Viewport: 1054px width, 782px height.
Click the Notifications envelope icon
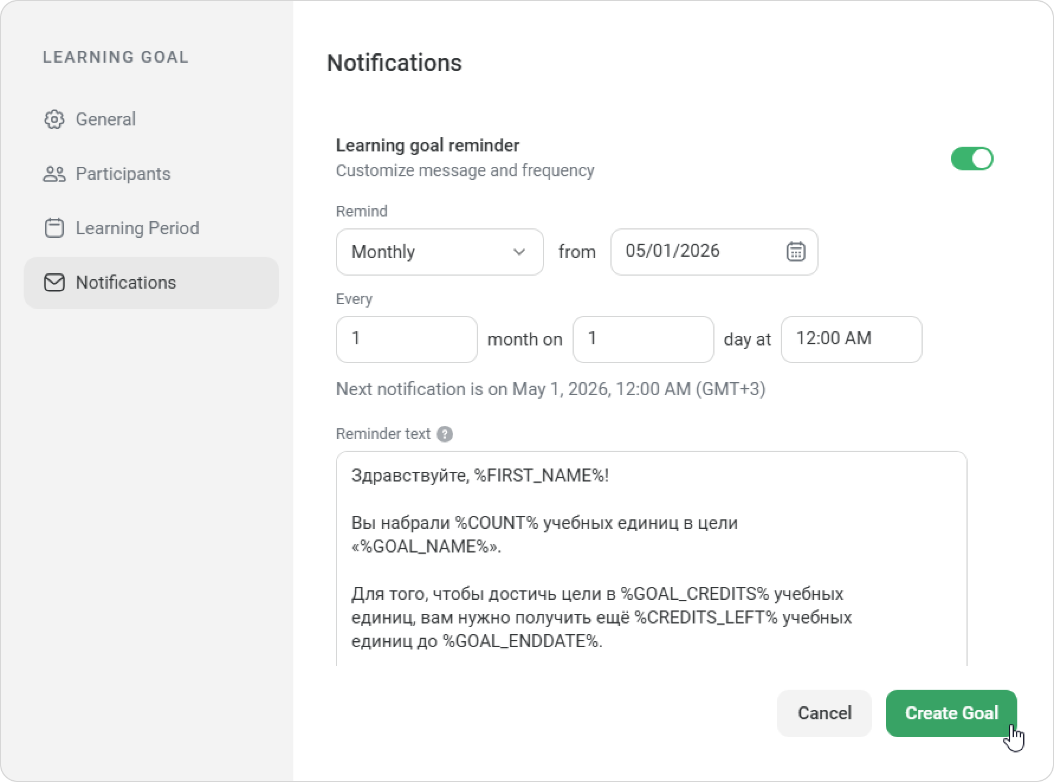pos(54,283)
